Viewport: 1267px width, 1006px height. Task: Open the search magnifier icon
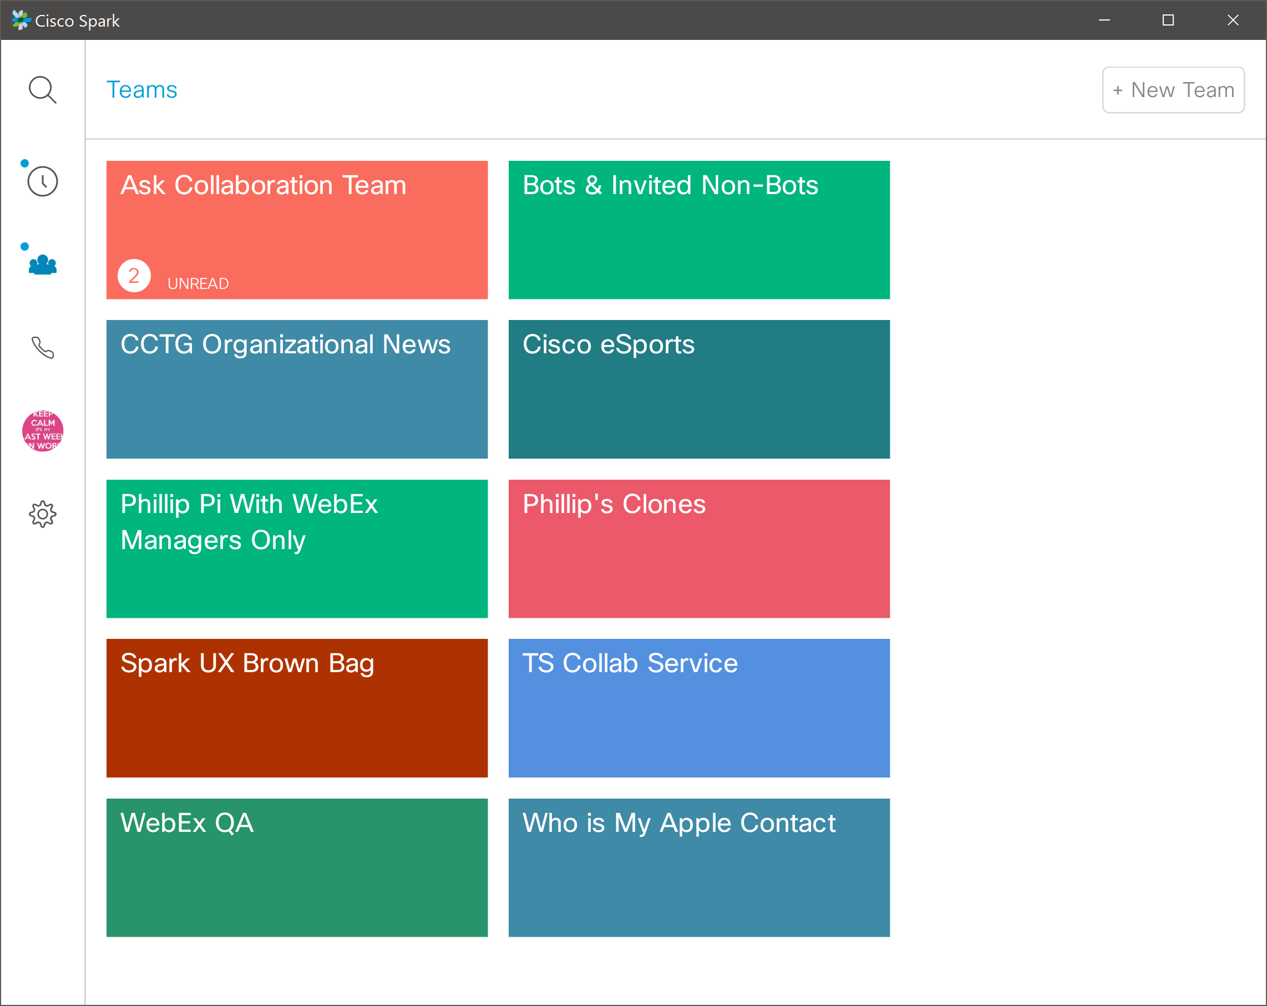point(42,90)
